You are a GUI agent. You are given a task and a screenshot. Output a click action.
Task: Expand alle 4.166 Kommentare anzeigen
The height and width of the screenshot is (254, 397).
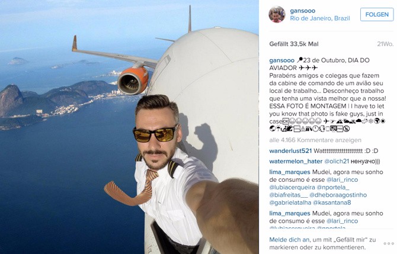tap(315, 140)
